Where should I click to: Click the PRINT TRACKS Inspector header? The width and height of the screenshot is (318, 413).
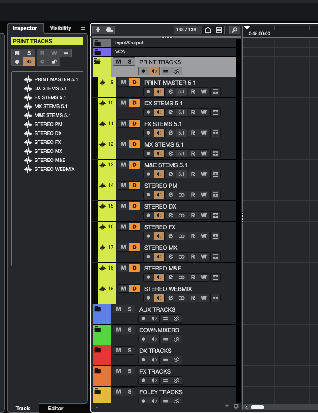tap(48, 41)
